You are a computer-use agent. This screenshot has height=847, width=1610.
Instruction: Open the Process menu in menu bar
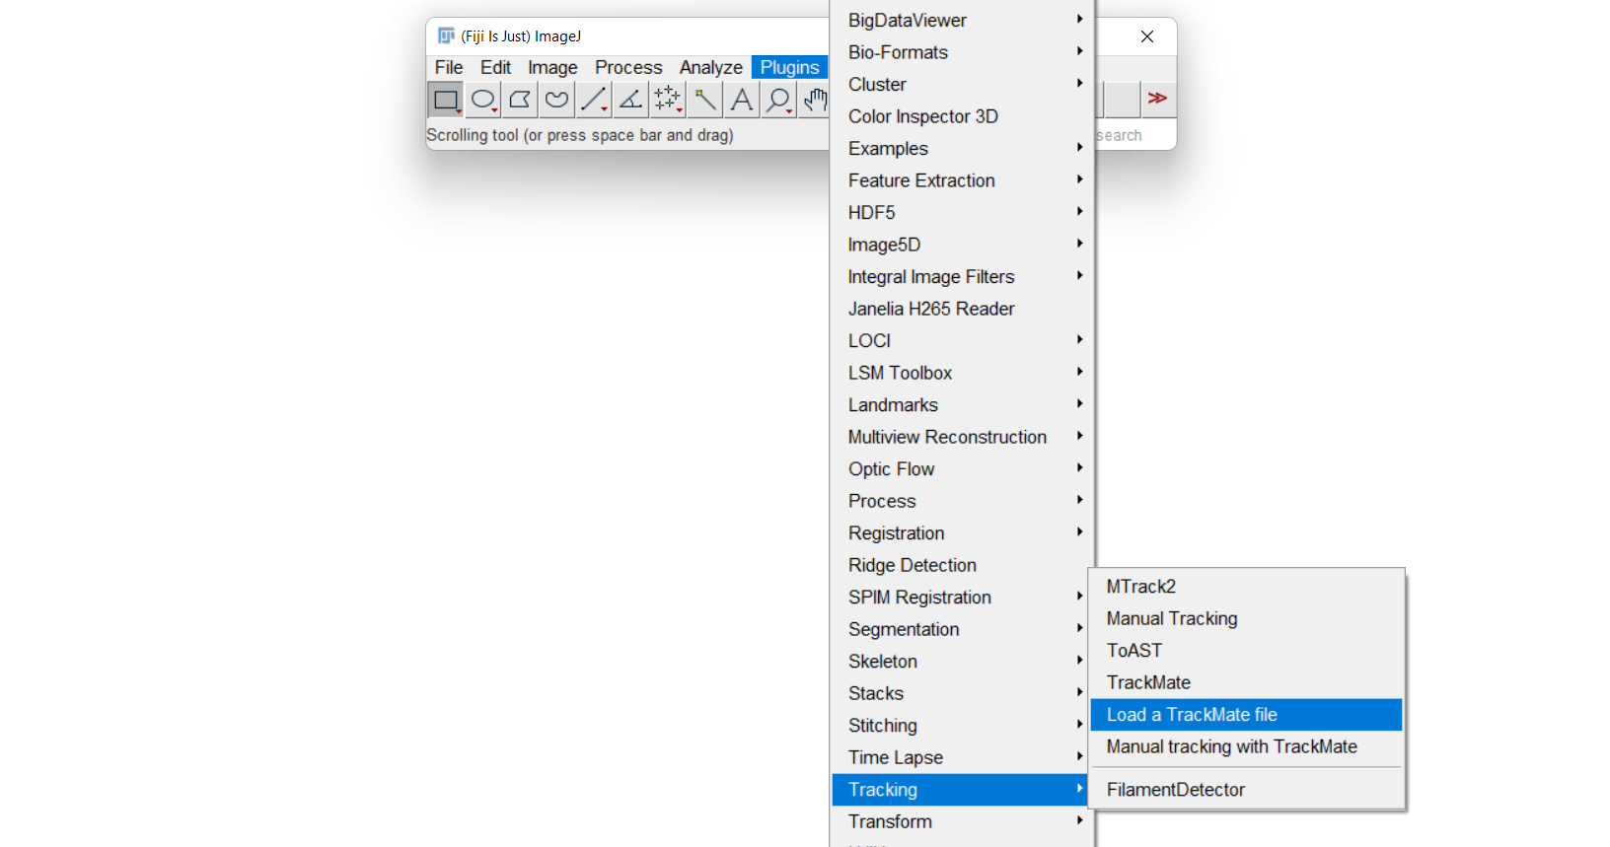[628, 67]
